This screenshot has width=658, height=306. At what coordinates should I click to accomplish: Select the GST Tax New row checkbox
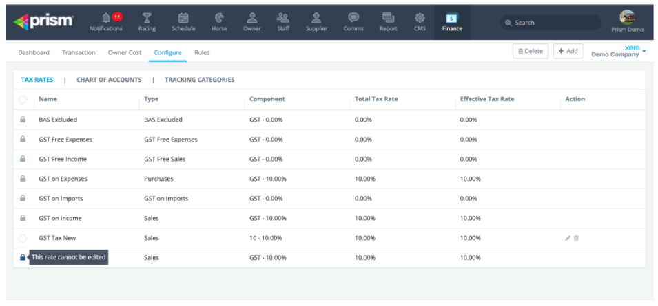click(23, 238)
